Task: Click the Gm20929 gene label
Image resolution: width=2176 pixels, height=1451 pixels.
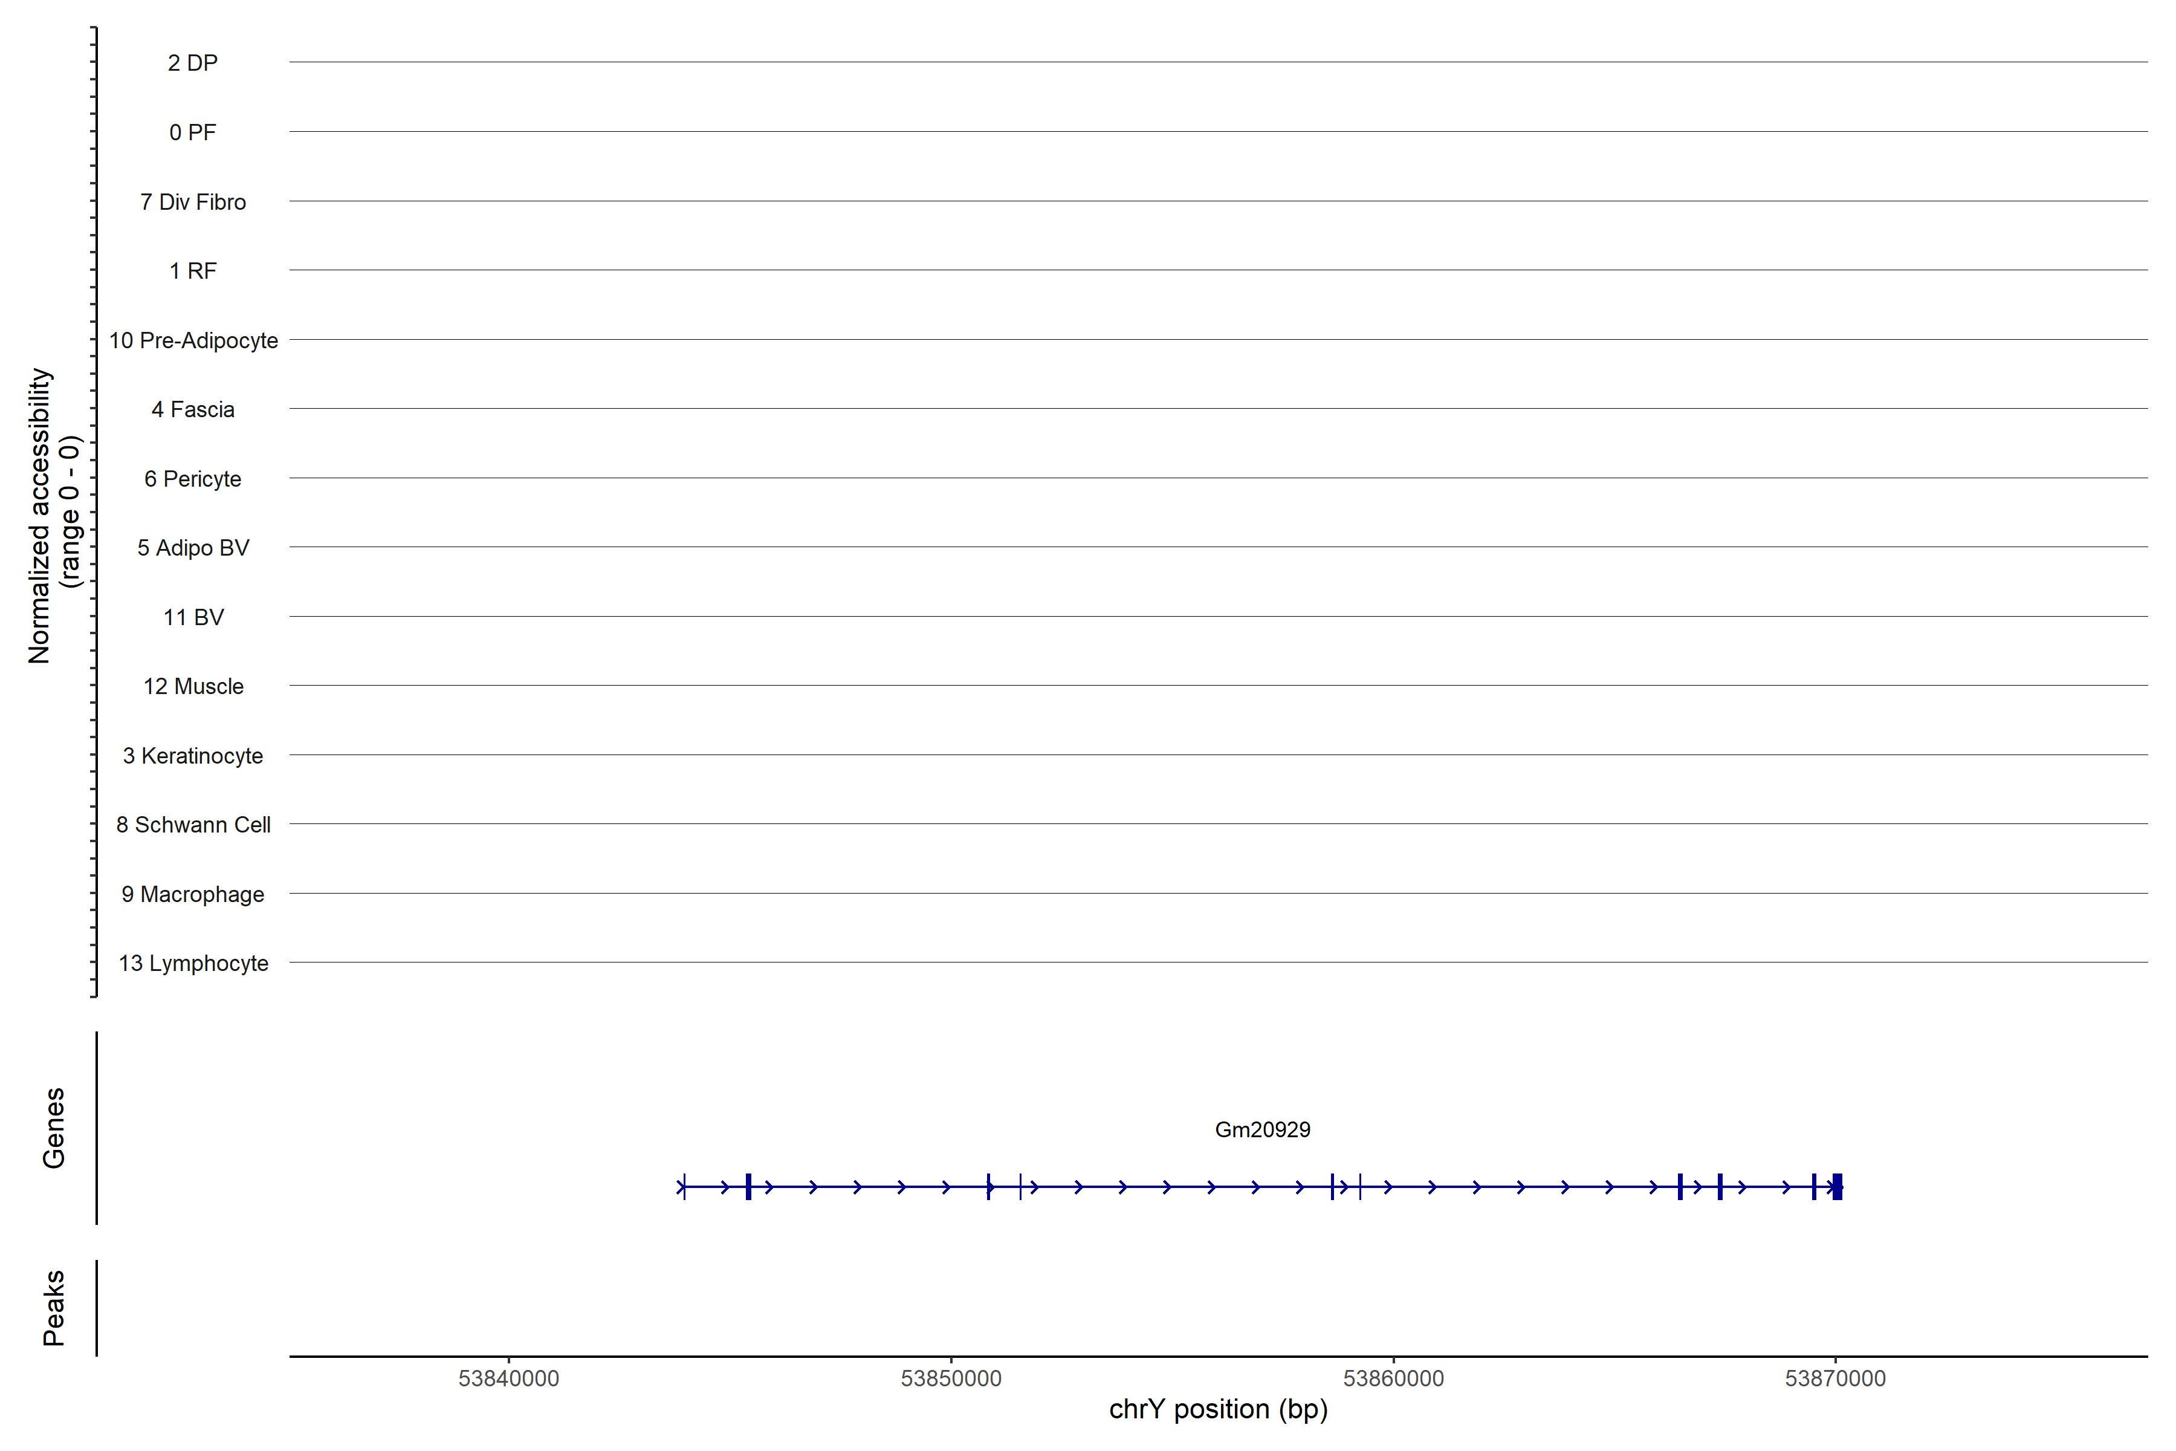Action: pos(1262,1129)
